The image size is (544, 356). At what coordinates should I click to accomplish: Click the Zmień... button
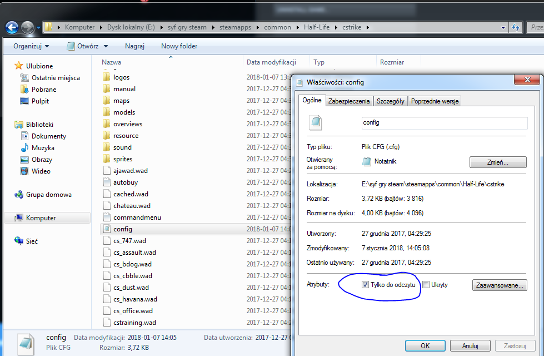click(498, 162)
